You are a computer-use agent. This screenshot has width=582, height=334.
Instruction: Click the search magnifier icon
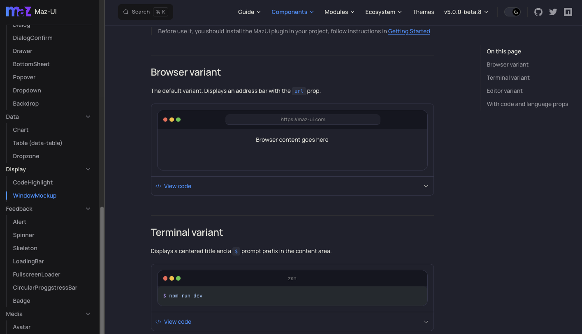pyautogui.click(x=126, y=12)
